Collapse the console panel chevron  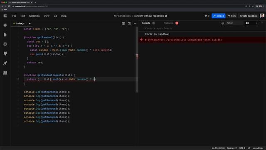pyautogui.click(x=262, y=23)
